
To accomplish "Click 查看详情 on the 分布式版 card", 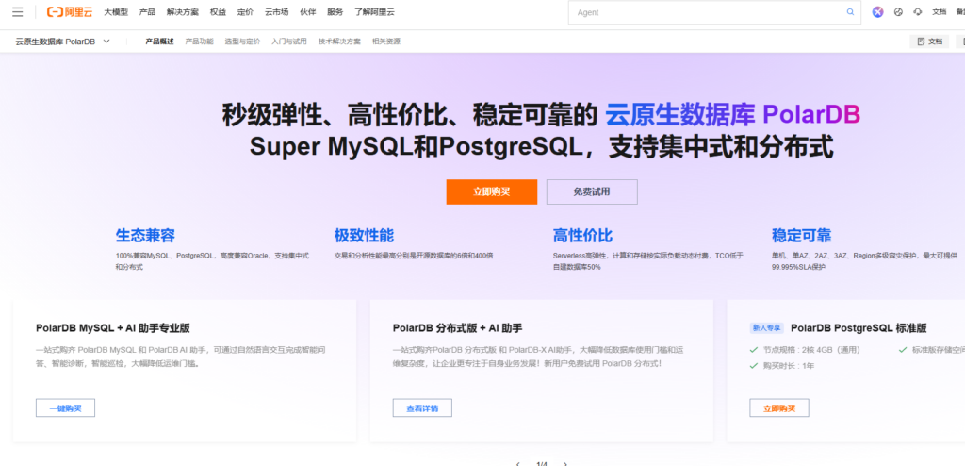I will [422, 408].
